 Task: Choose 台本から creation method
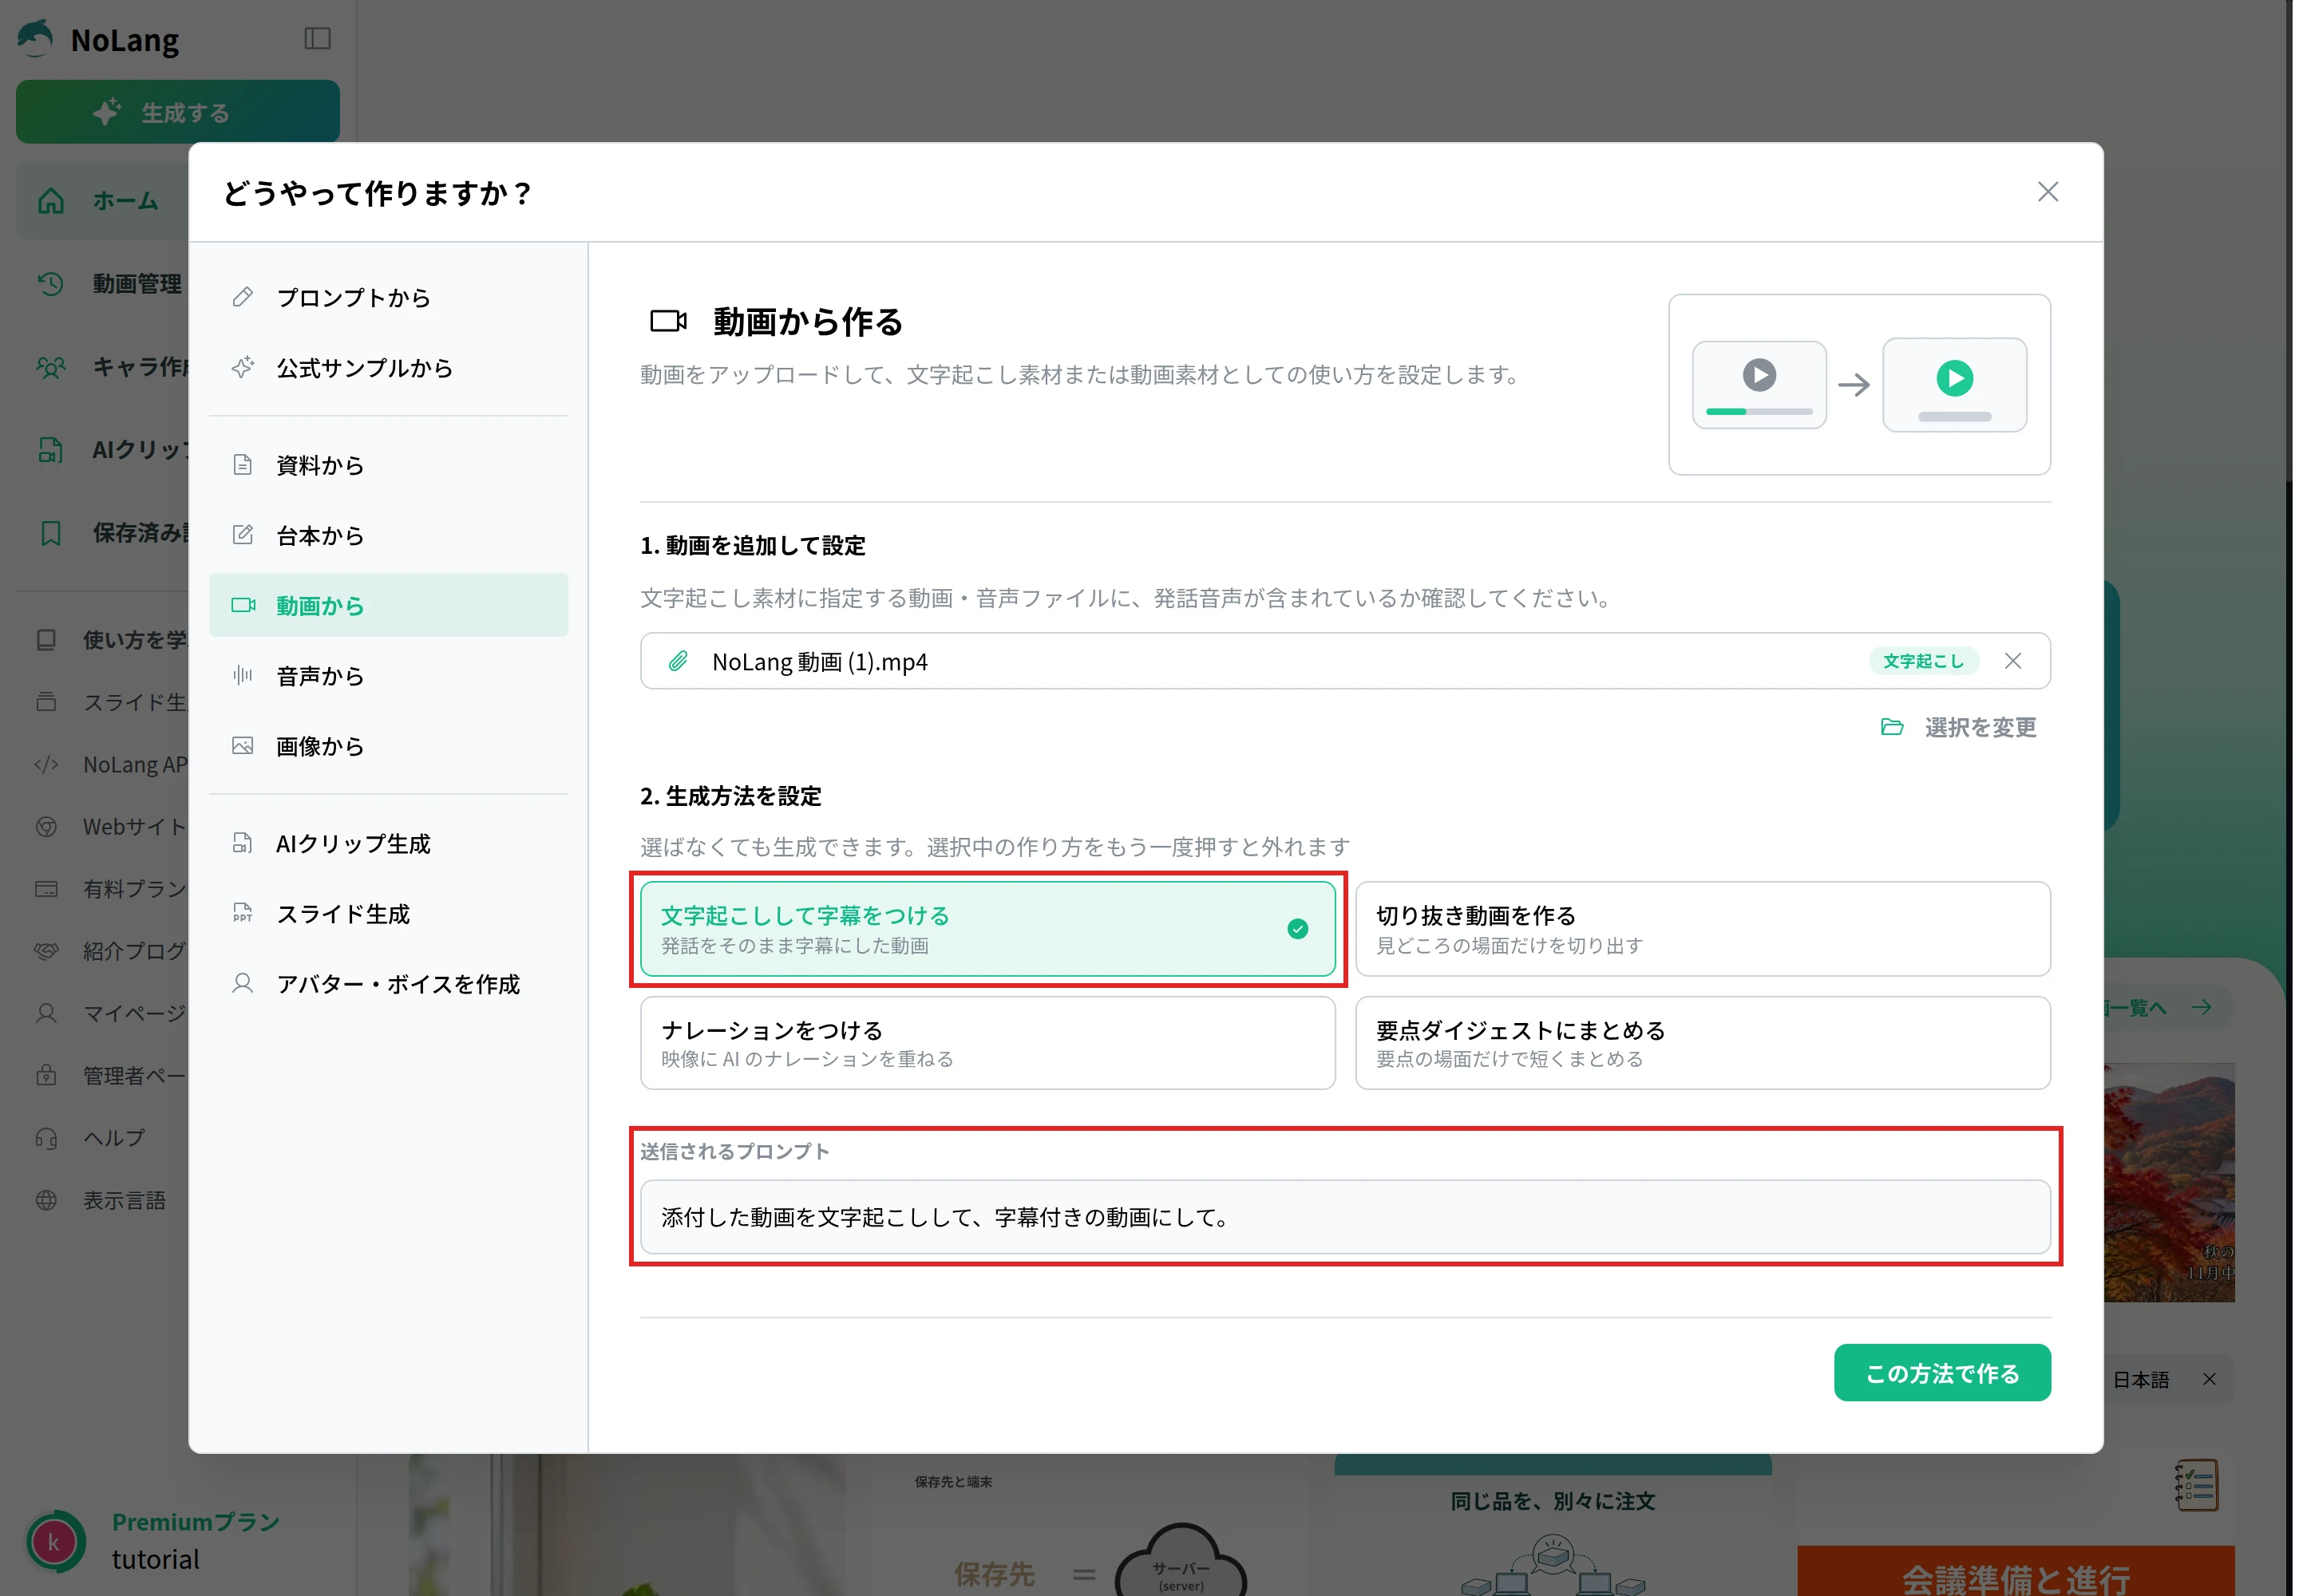[388, 536]
